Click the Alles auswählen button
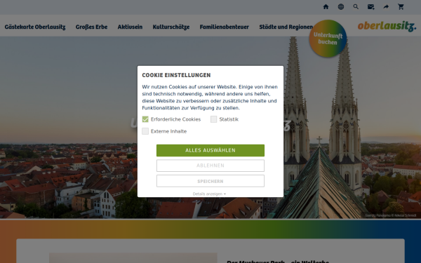This screenshot has width=421, height=263. 210,150
